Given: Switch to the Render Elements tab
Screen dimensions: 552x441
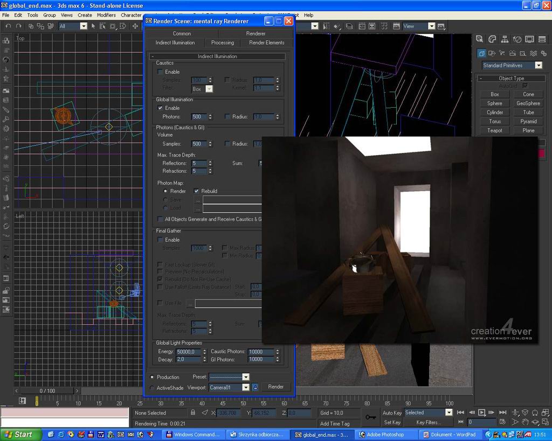Looking at the screenshot, I should [x=266, y=43].
